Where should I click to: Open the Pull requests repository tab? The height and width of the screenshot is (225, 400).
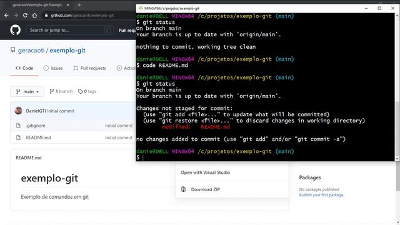89,68
